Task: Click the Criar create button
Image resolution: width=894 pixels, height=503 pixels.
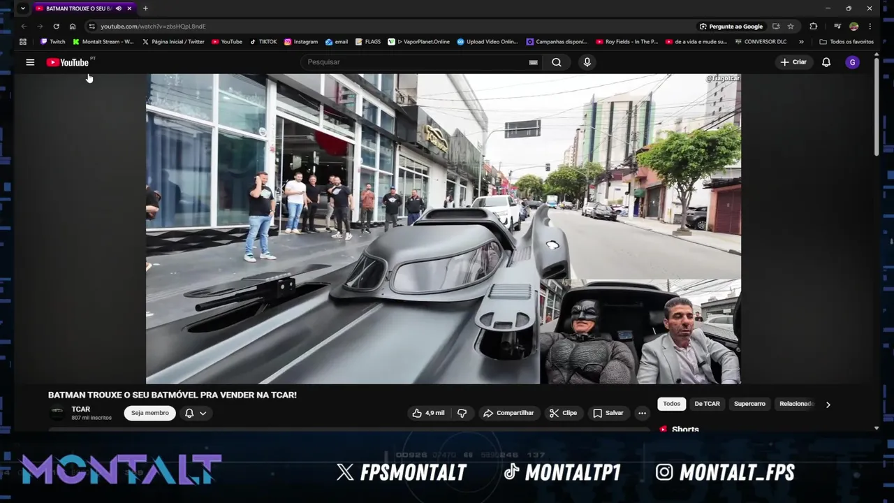Action: (793, 62)
